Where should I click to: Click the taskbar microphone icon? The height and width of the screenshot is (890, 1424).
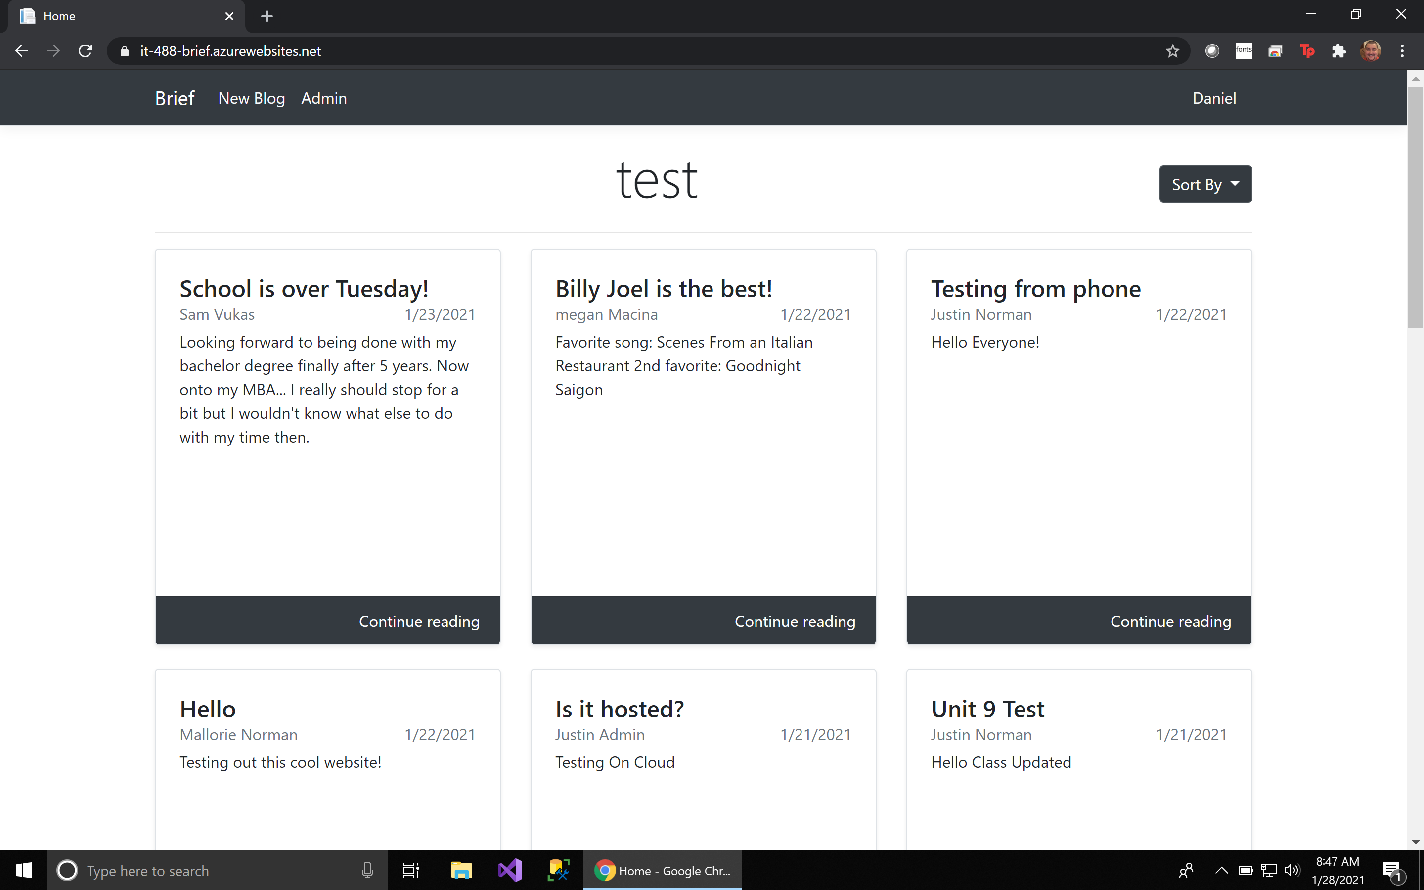(367, 870)
